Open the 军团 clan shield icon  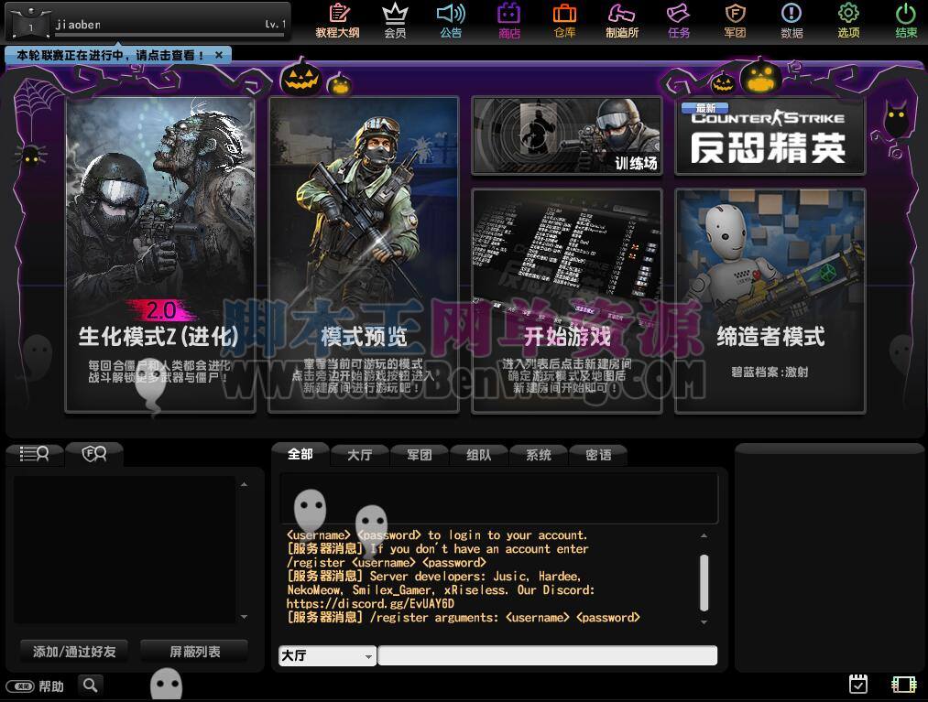tap(735, 21)
